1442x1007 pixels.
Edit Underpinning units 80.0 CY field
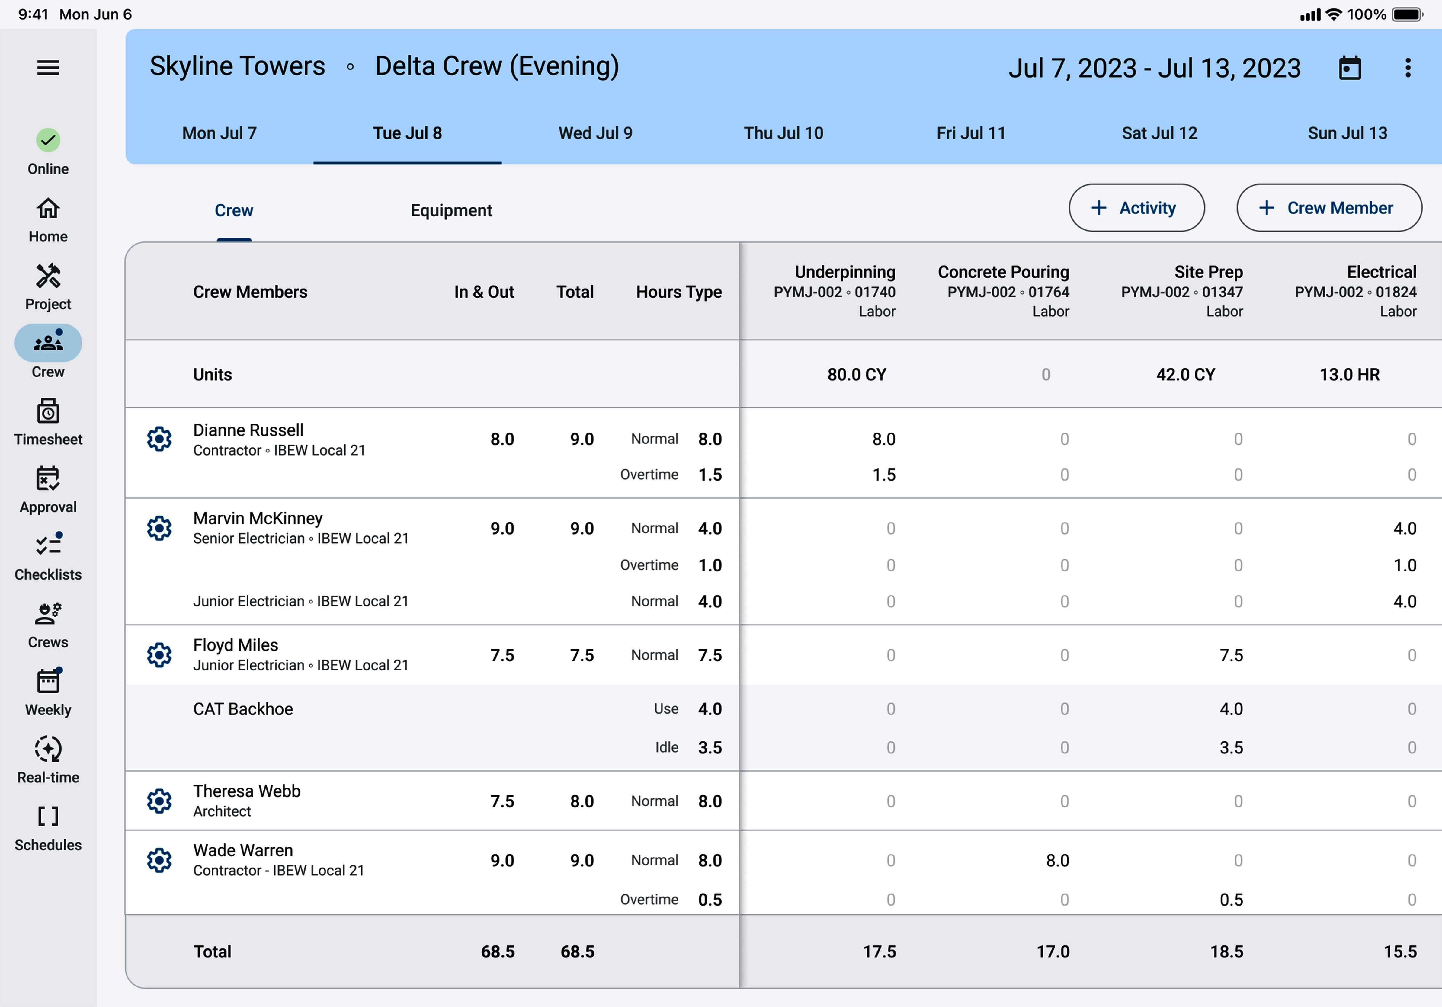pos(856,375)
